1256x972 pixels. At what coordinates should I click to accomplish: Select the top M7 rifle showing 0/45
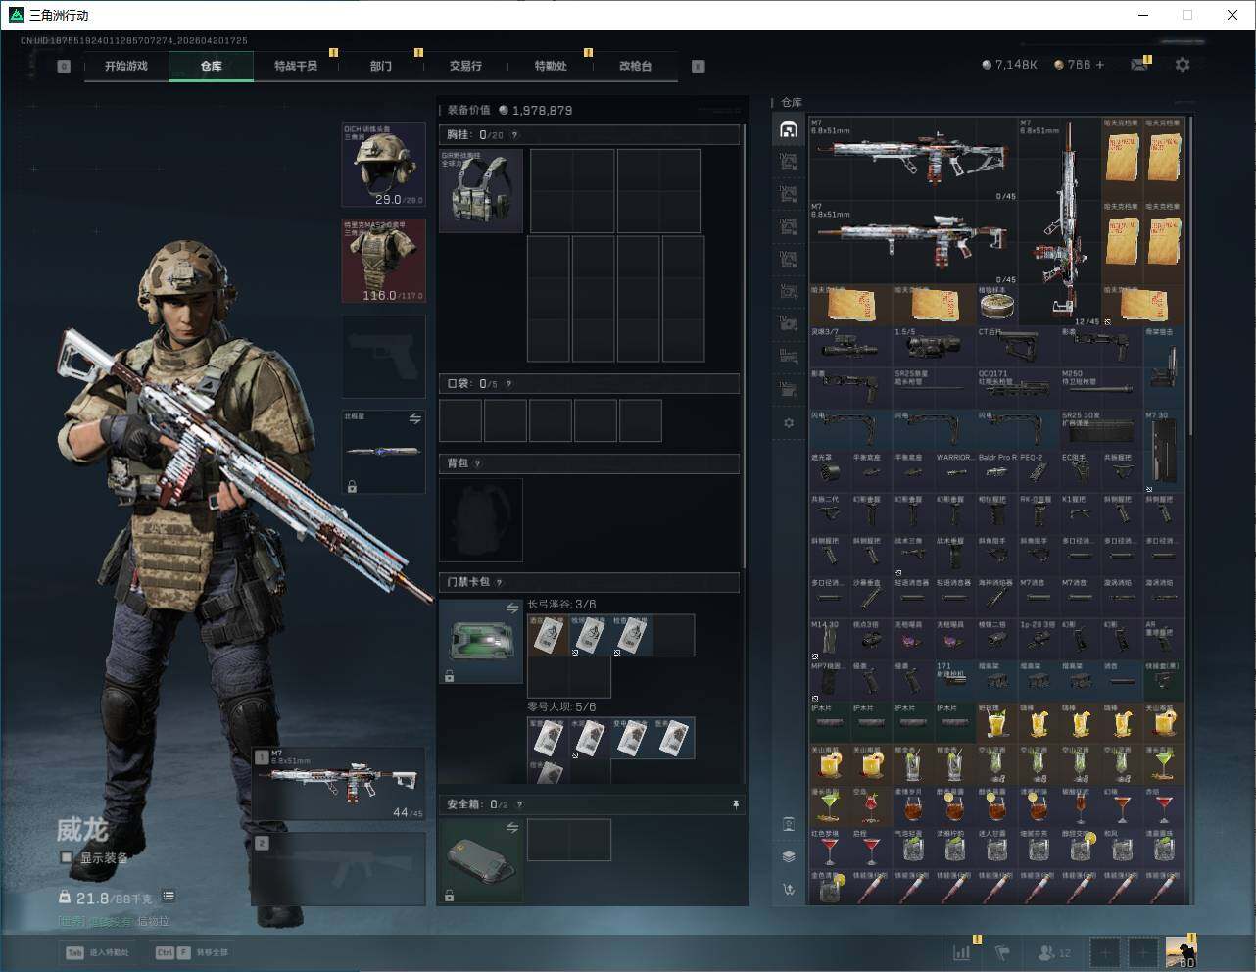coord(913,159)
